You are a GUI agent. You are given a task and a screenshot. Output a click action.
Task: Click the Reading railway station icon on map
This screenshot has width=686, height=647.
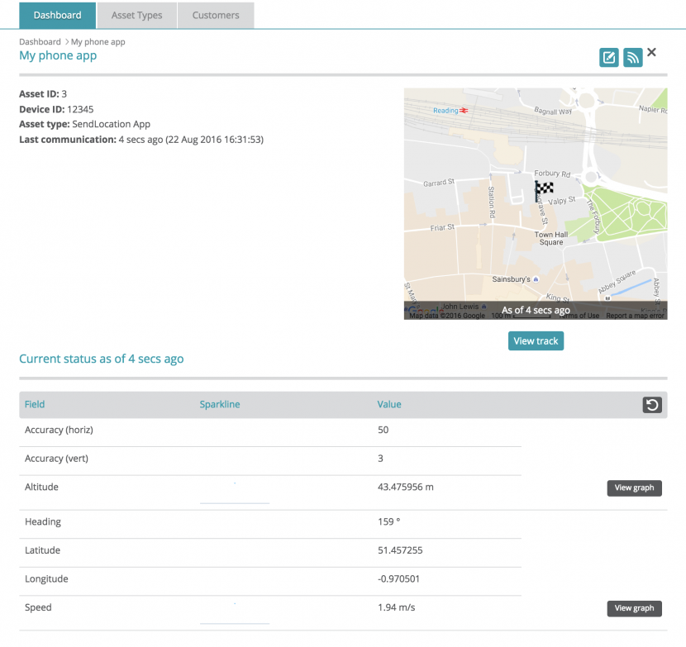(464, 110)
